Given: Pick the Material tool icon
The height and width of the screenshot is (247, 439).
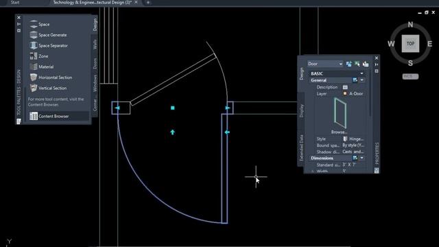Looking at the screenshot, I should [x=34, y=67].
